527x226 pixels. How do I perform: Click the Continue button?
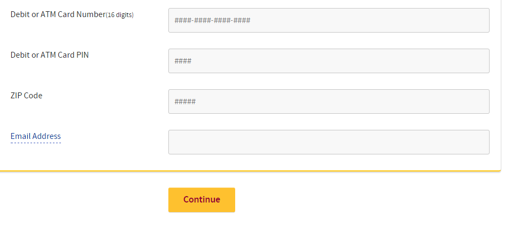201,200
